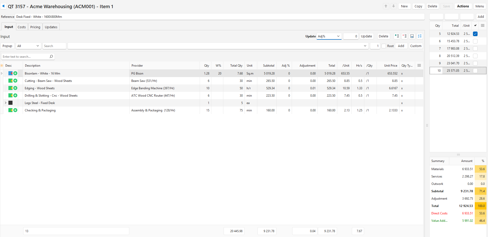The image size is (488, 237).
Task: Expand the Bisonlam row indicator arrow
Action: point(2,73)
